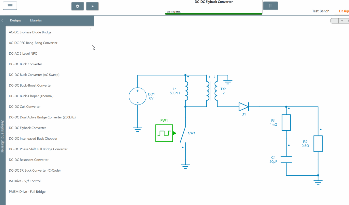Run simulation with play button
This screenshot has height=205, width=349.
pyautogui.click(x=92, y=6)
